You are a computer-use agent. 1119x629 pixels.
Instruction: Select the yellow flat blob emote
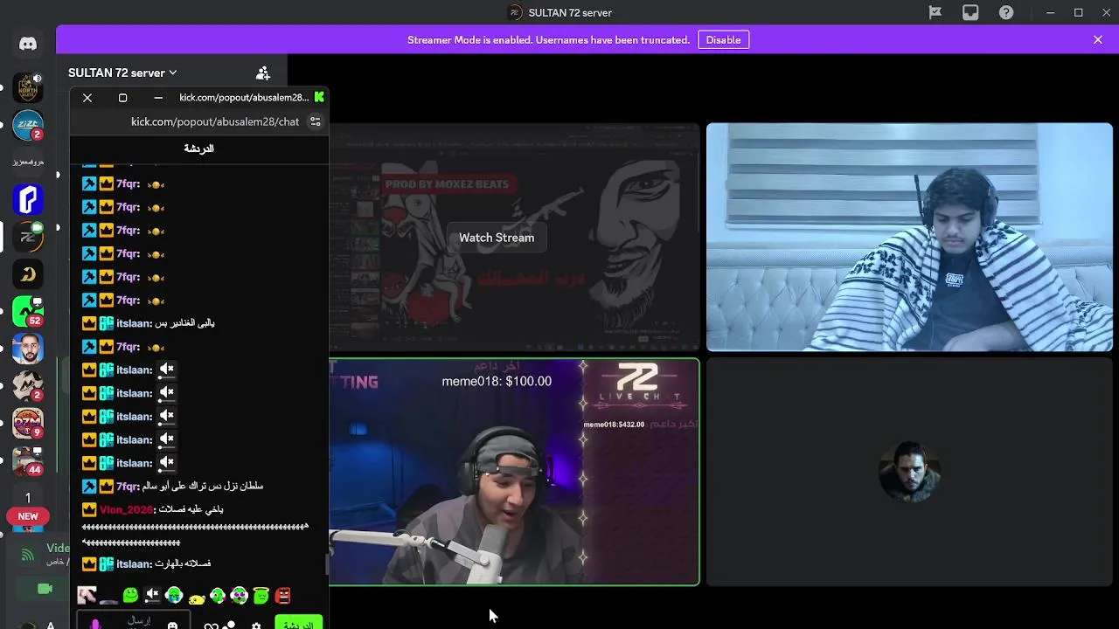tap(196, 598)
